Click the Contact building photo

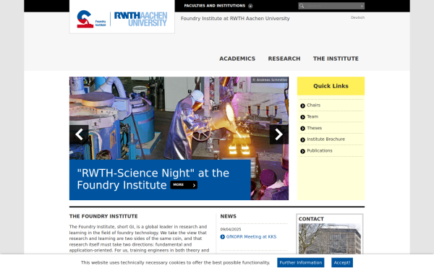coord(330,238)
